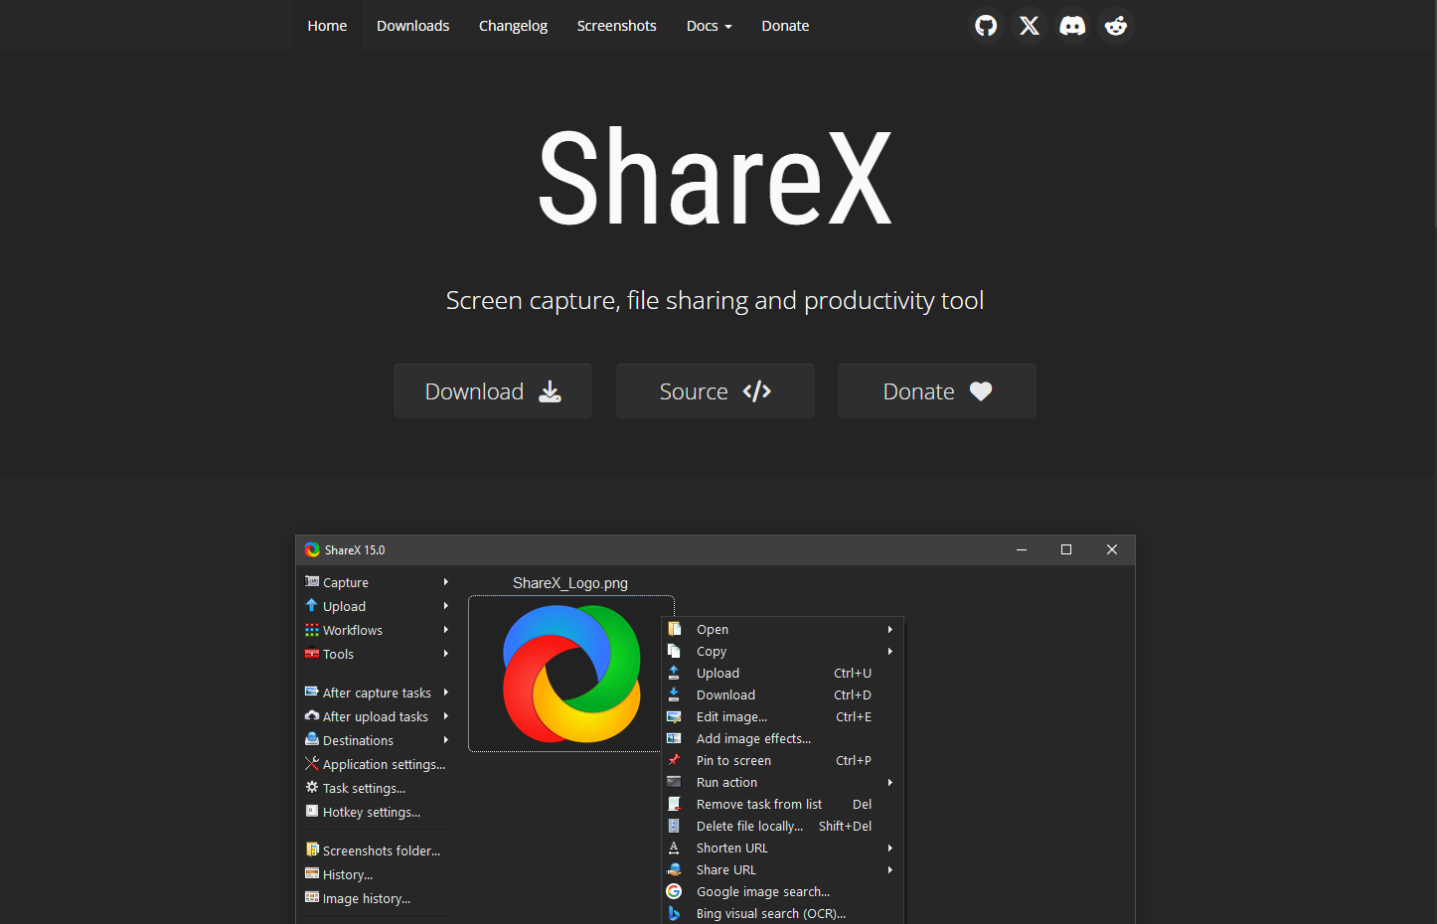
Task: Expand the sidebar Upload submenu arrow
Action: pyautogui.click(x=446, y=606)
